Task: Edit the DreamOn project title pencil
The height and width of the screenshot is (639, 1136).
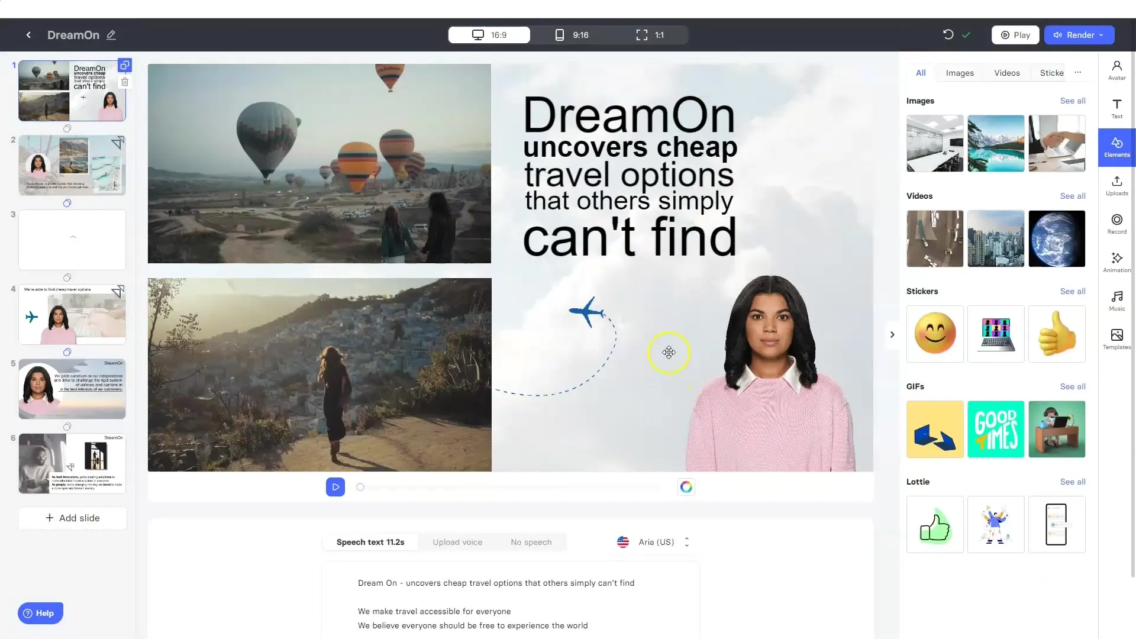Action: [x=111, y=35]
